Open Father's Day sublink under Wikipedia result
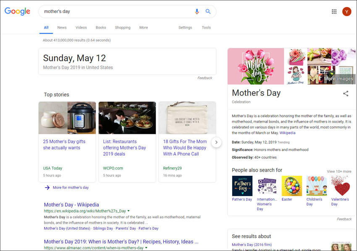 tap(148, 228)
